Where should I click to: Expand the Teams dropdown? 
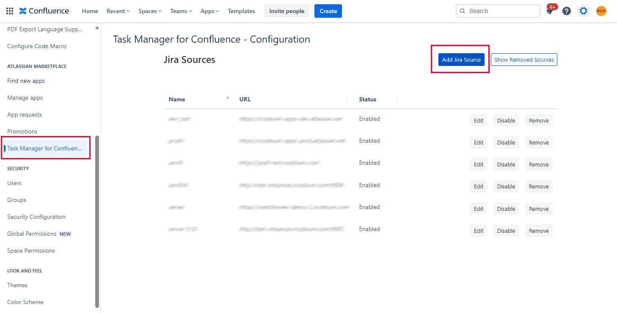click(181, 11)
